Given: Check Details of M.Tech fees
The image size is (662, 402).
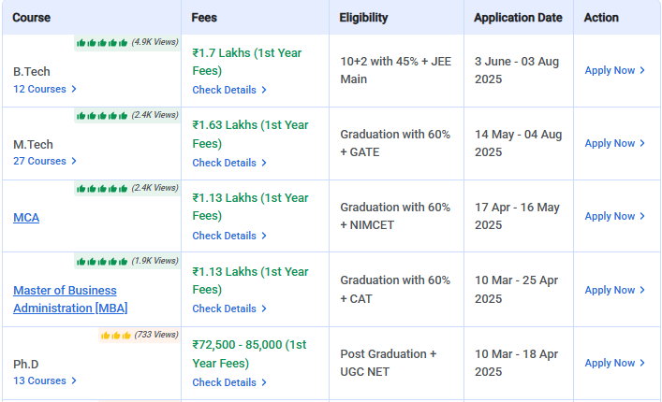Looking at the screenshot, I should click(229, 163).
